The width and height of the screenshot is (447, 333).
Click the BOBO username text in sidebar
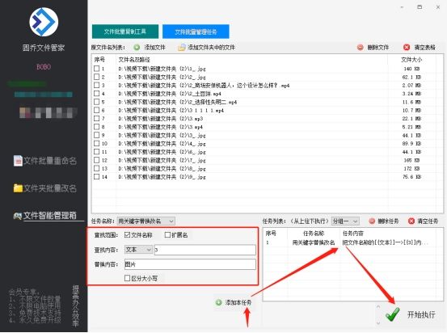click(44, 67)
